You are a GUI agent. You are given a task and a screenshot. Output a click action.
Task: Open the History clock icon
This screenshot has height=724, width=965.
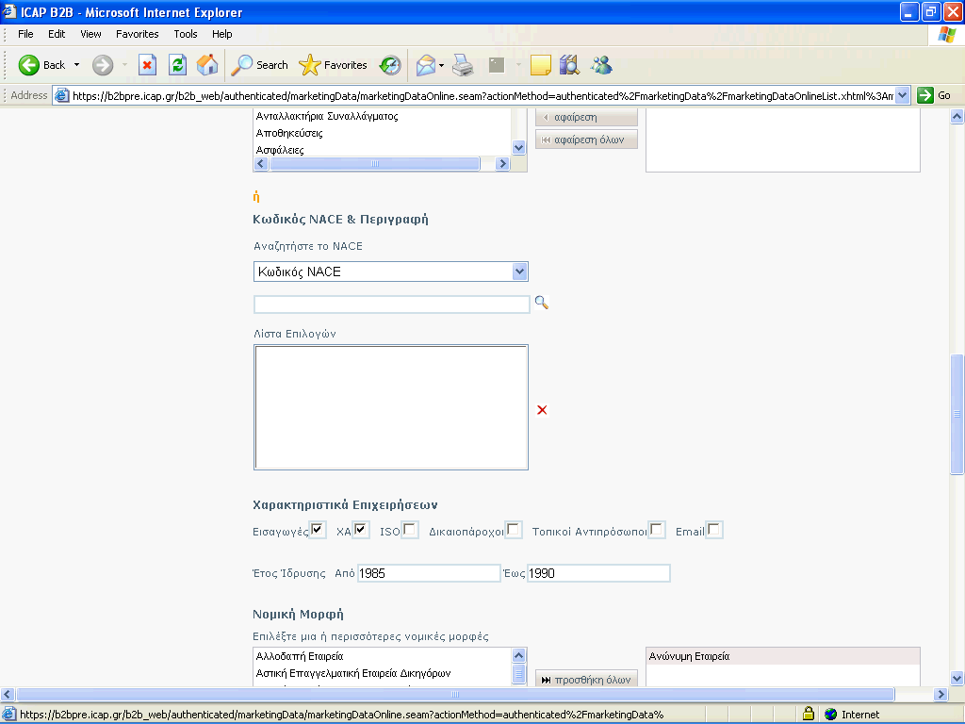(x=390, y=65)
